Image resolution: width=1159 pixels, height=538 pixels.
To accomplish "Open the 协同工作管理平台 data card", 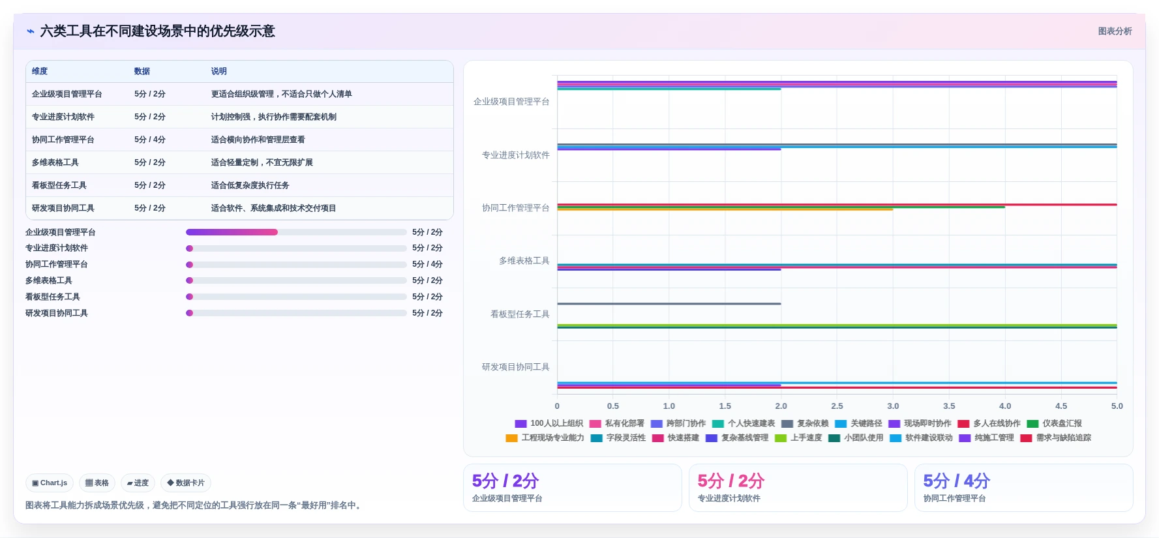I will click(1023, 488).
